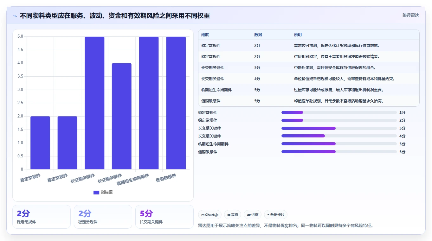This screenshot has width=432, height=241.
Task: Click the 说明 column header
Action: click(x=298, y=35)
